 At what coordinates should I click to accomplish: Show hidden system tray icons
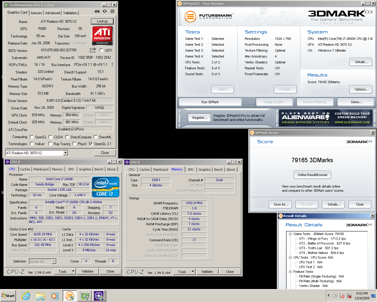point(328,296)
